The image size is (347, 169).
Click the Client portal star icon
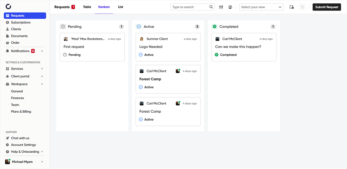click(x=7, y=76)
